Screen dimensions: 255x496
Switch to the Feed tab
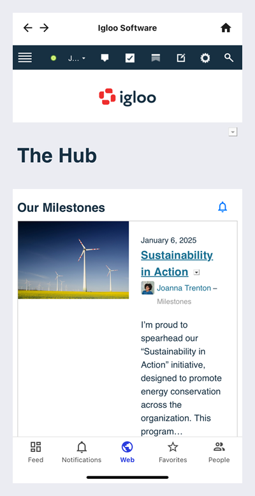pyautogui.click(x=36, y=453)
